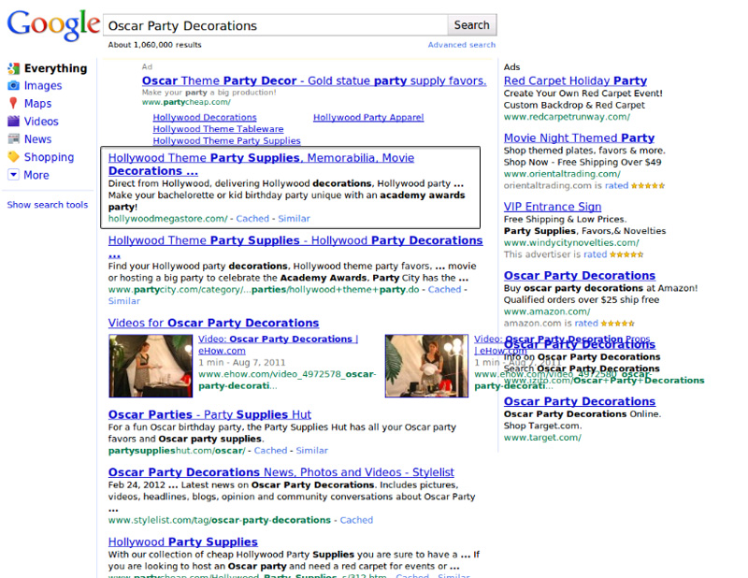The width and height of the screenshot is (748, 578).
Task: Switch to News results
Action: (37, 139)
